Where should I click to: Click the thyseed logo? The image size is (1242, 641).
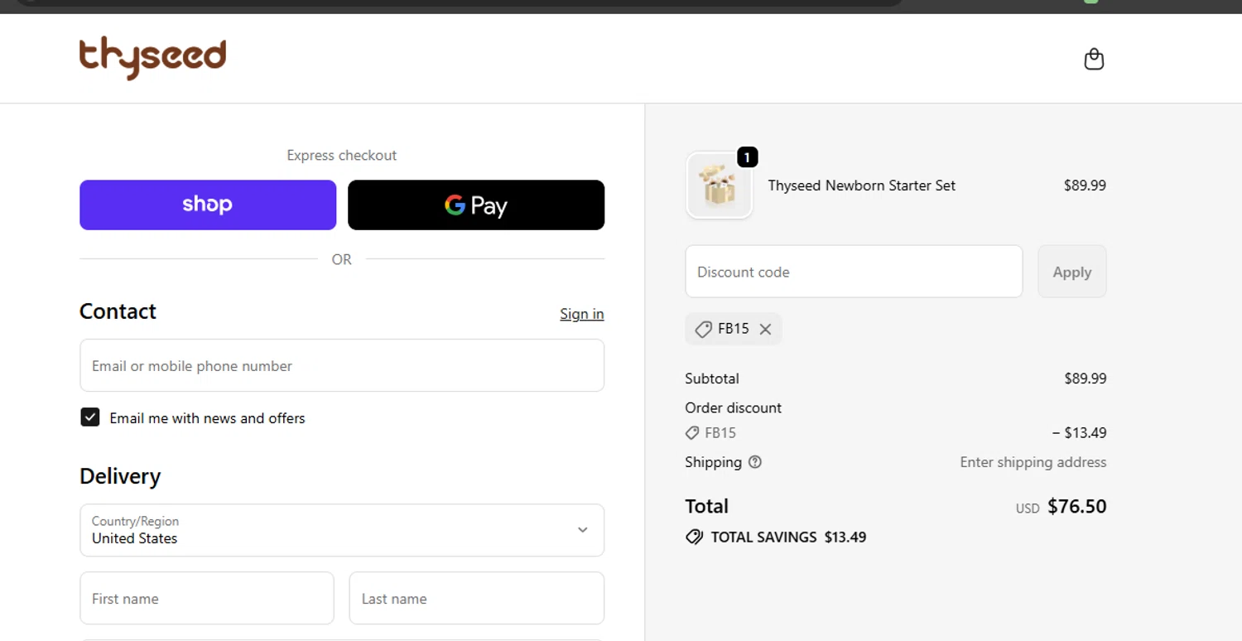[x=152, y=58]
